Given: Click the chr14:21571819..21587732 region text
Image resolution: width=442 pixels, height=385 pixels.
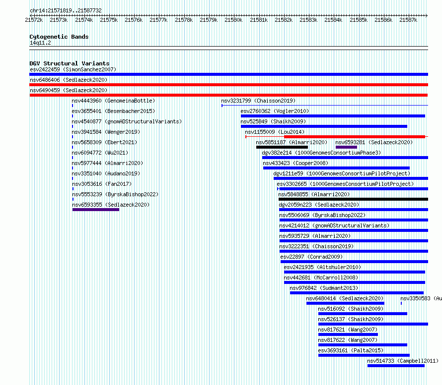Looking at the screenshot, I should point(66,10).
